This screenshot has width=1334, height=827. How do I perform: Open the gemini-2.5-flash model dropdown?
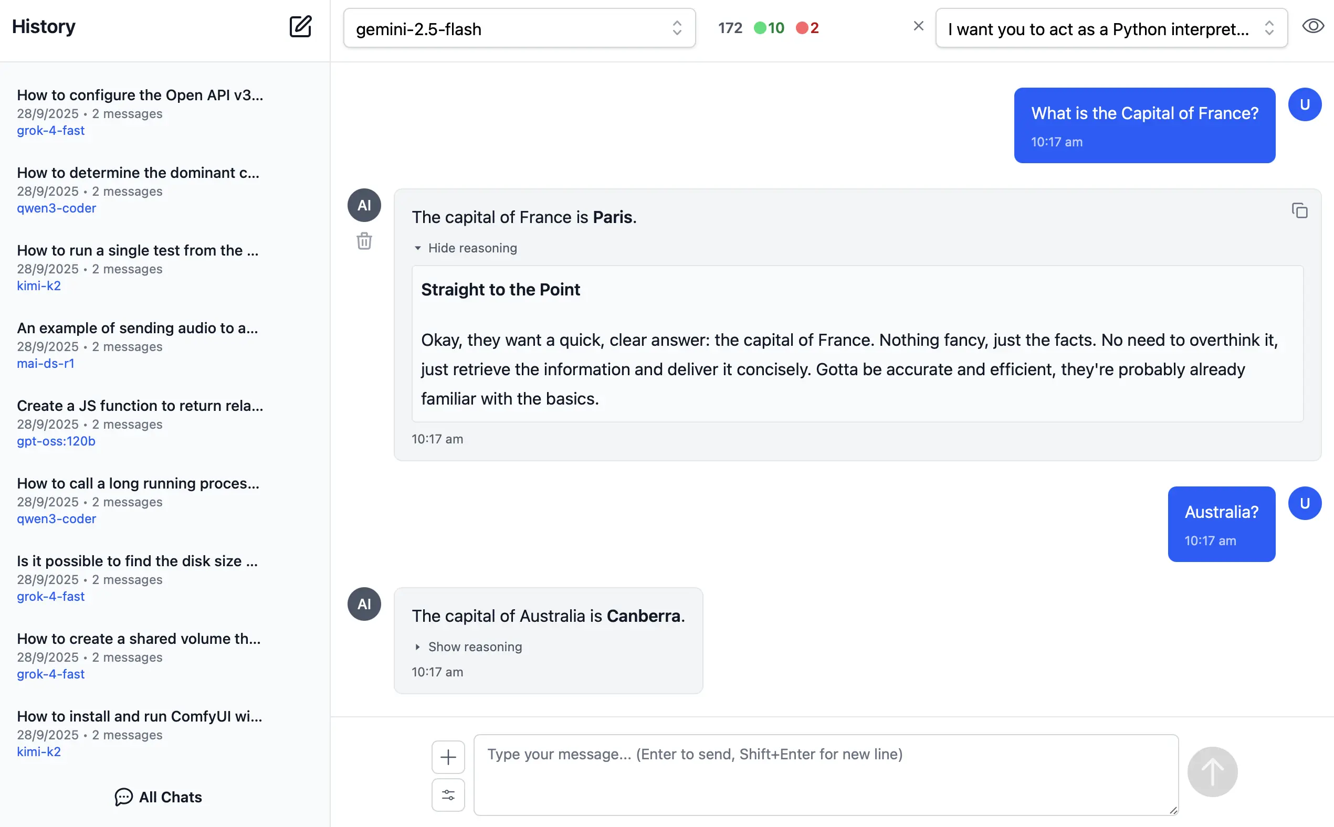point(519,28)
